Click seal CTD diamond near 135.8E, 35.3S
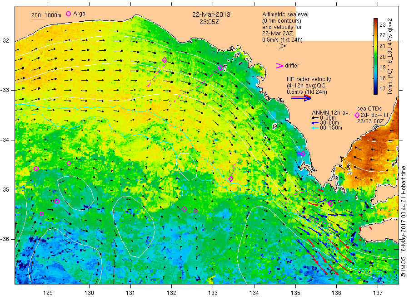 (330, 203)
